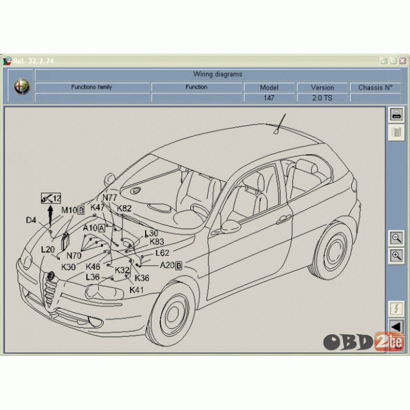Click the empty Function value field
The width and height of the screenshot is (410, 410).
coord(197,98)
